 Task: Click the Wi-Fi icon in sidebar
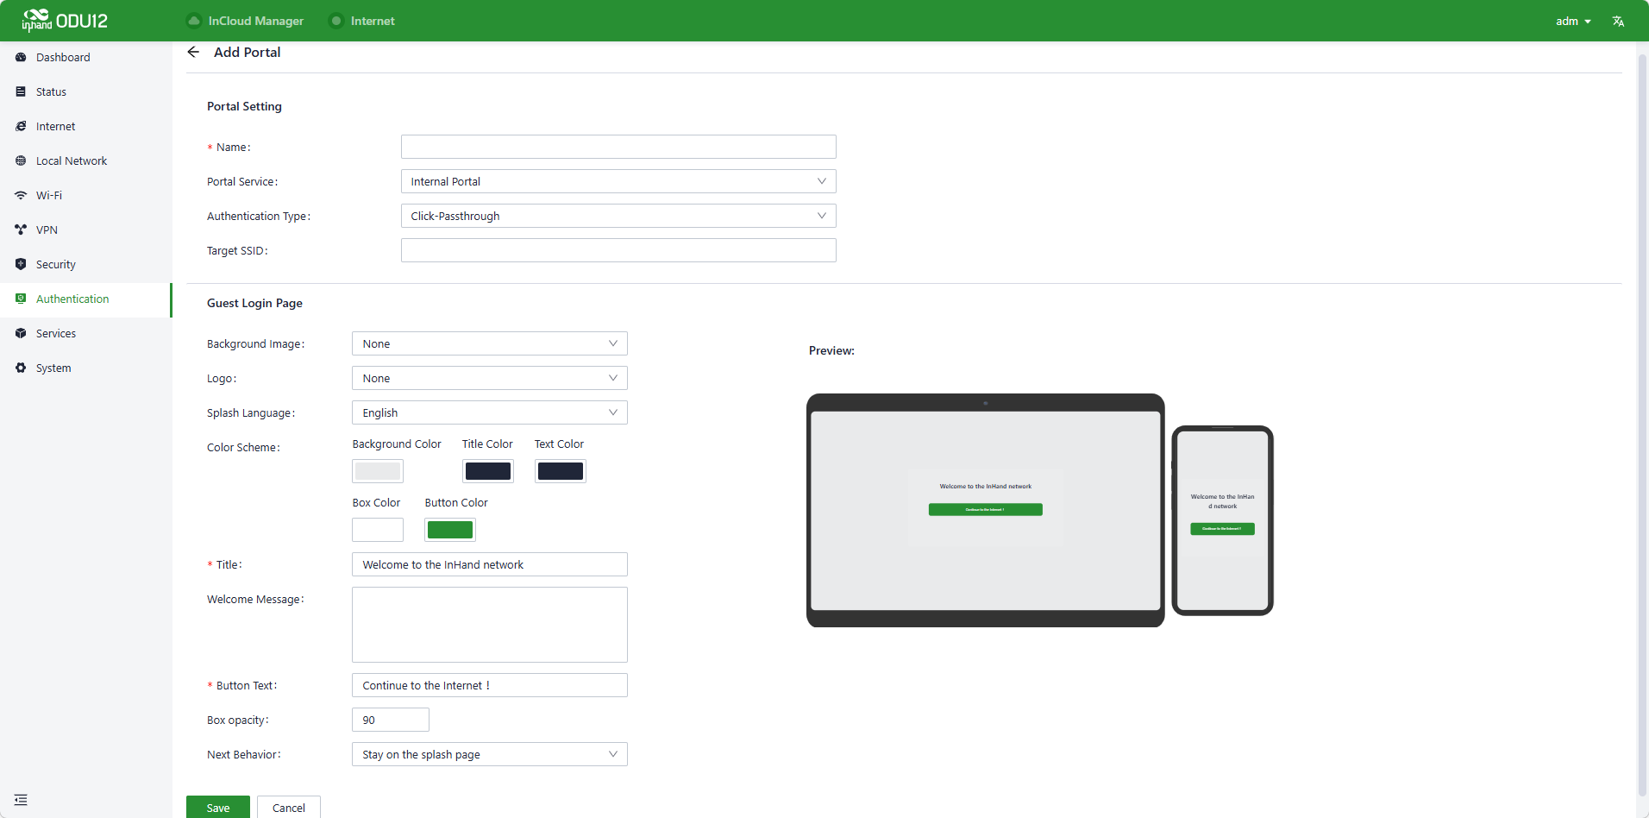coord(21,196)
